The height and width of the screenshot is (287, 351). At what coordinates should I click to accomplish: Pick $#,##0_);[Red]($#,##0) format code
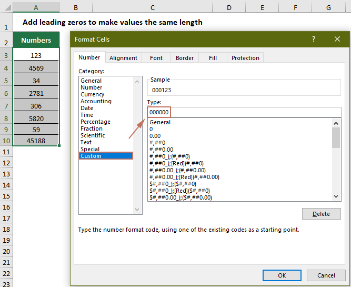pos(179,191)
